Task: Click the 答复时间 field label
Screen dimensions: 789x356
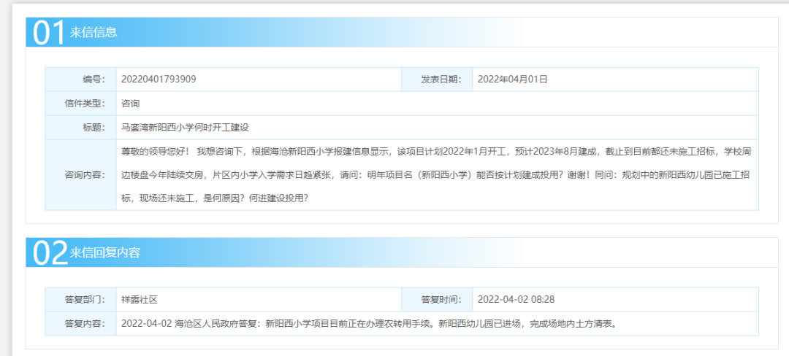Action: [441, 299]
